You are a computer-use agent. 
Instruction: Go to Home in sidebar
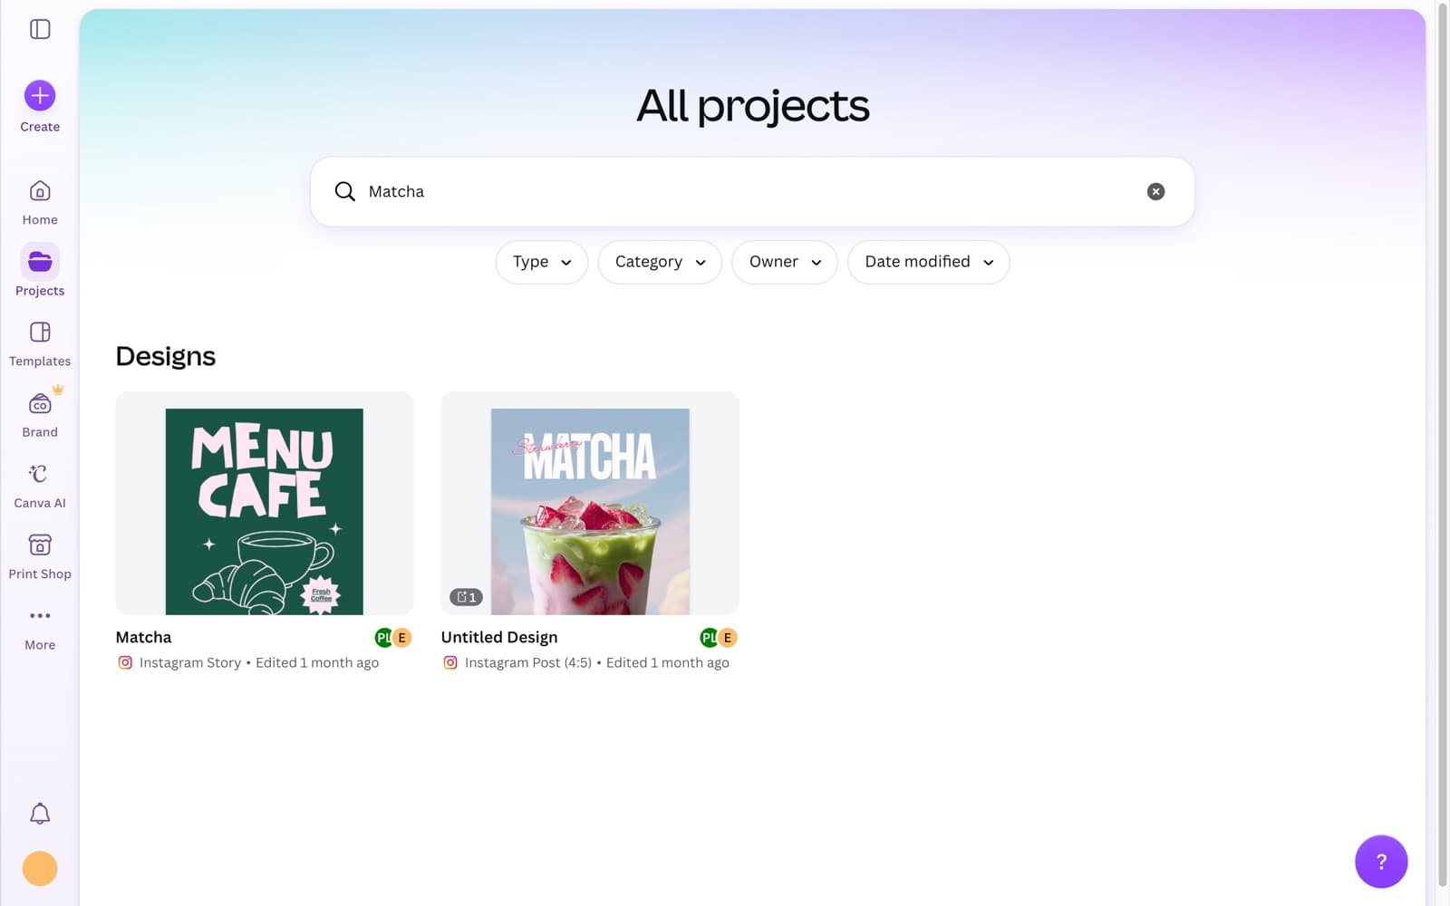(x=40, y=203)
